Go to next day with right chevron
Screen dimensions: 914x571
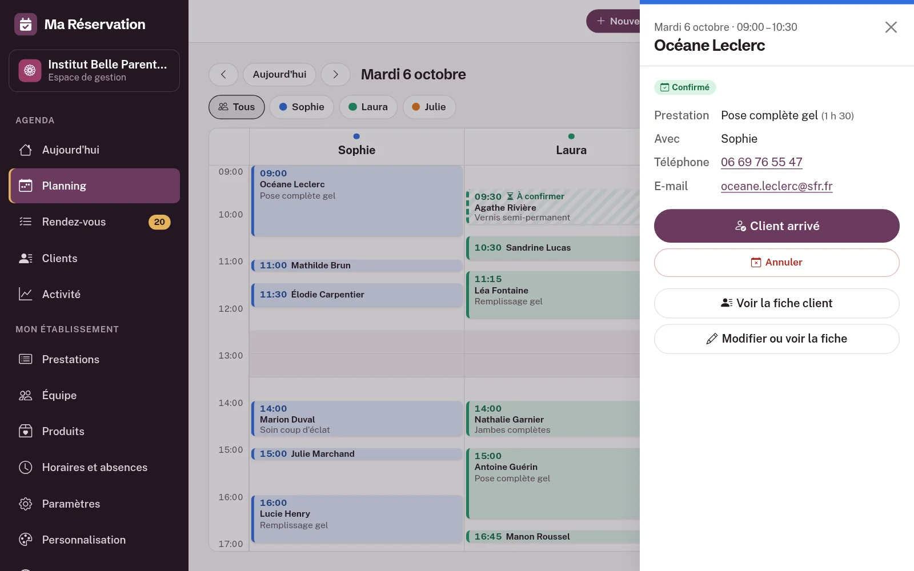pyautogui.click(x=335, y=74)
